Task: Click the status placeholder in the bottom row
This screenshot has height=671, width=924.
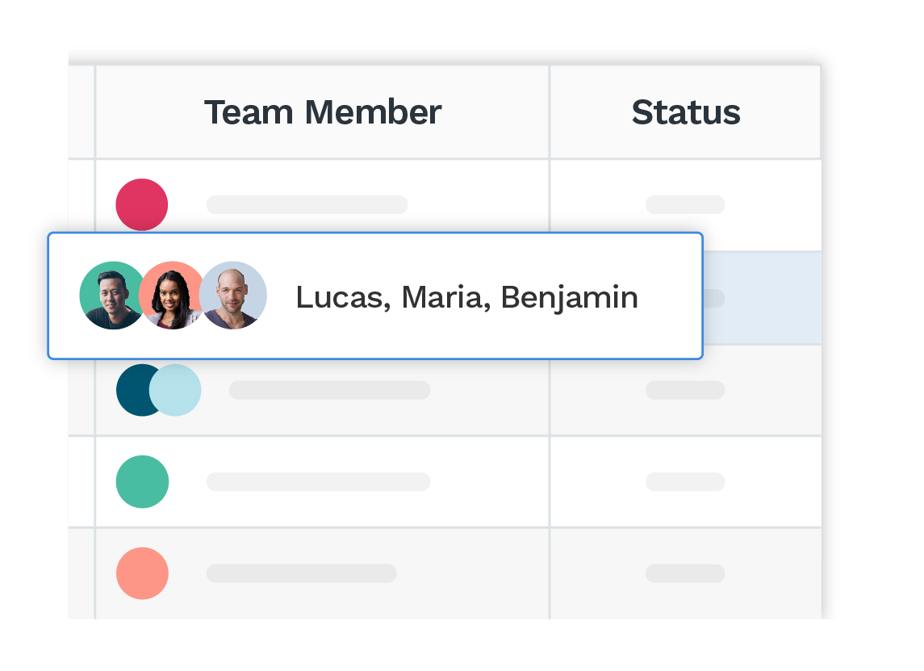Action: (685, 573)
